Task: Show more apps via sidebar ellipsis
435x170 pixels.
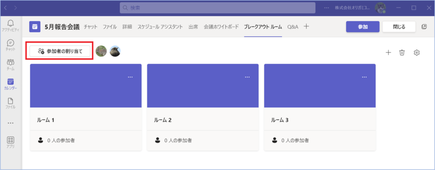Action: tap(11, 123)
